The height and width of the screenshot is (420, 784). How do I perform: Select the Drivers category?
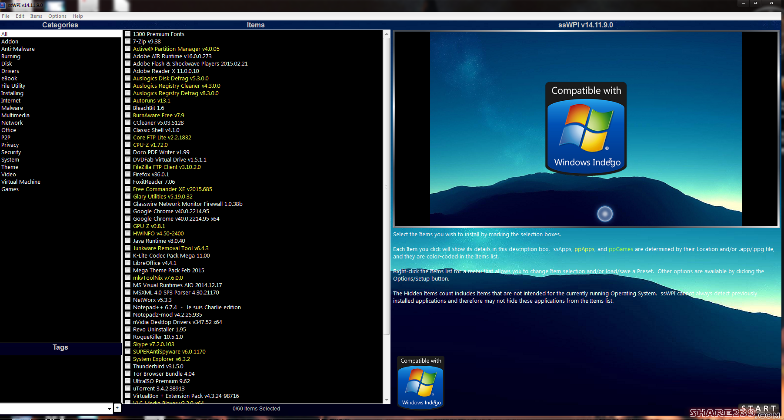tap(10, 71)
